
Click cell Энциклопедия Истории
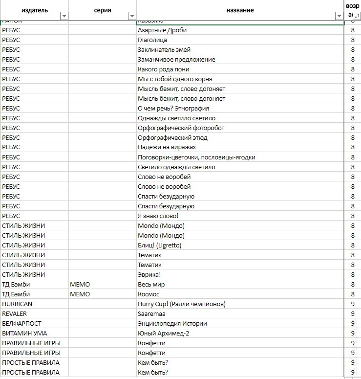tap(240, 324)
